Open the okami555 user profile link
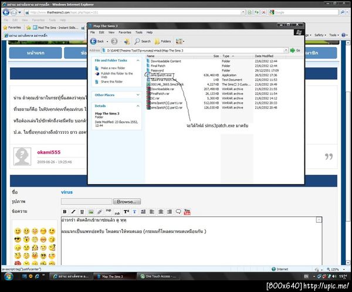 click(x=49, y=152)
